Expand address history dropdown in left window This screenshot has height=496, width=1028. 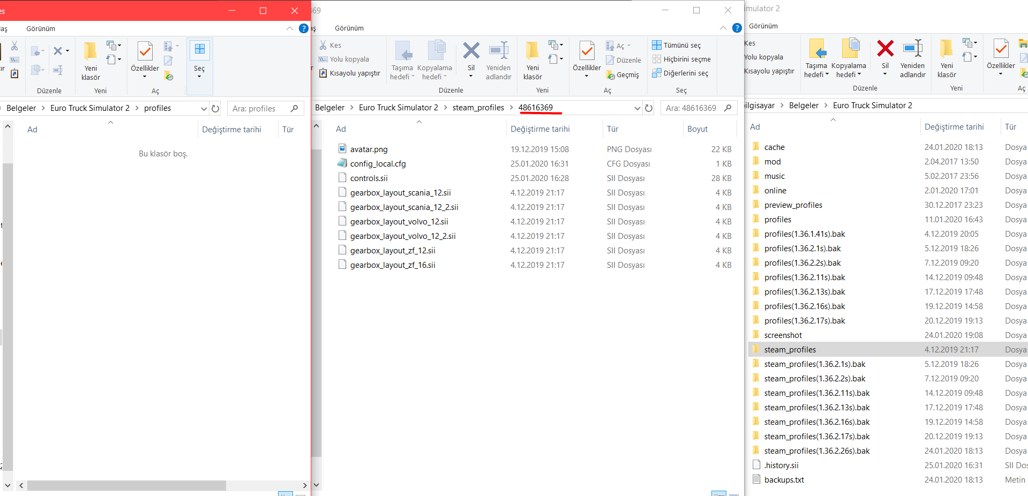pyautogui.click(x=204, y=108)
